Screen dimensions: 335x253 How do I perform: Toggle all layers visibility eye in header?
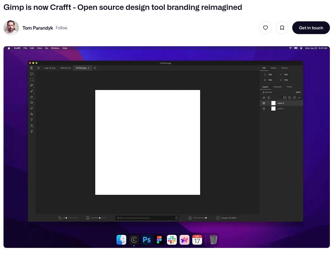click(x=264, y=98)
